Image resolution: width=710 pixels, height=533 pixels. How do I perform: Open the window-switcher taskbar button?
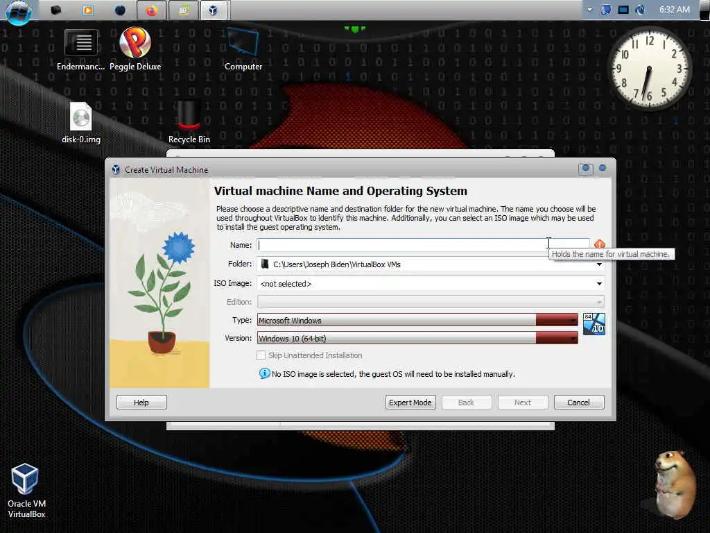(x=183, y=10)
